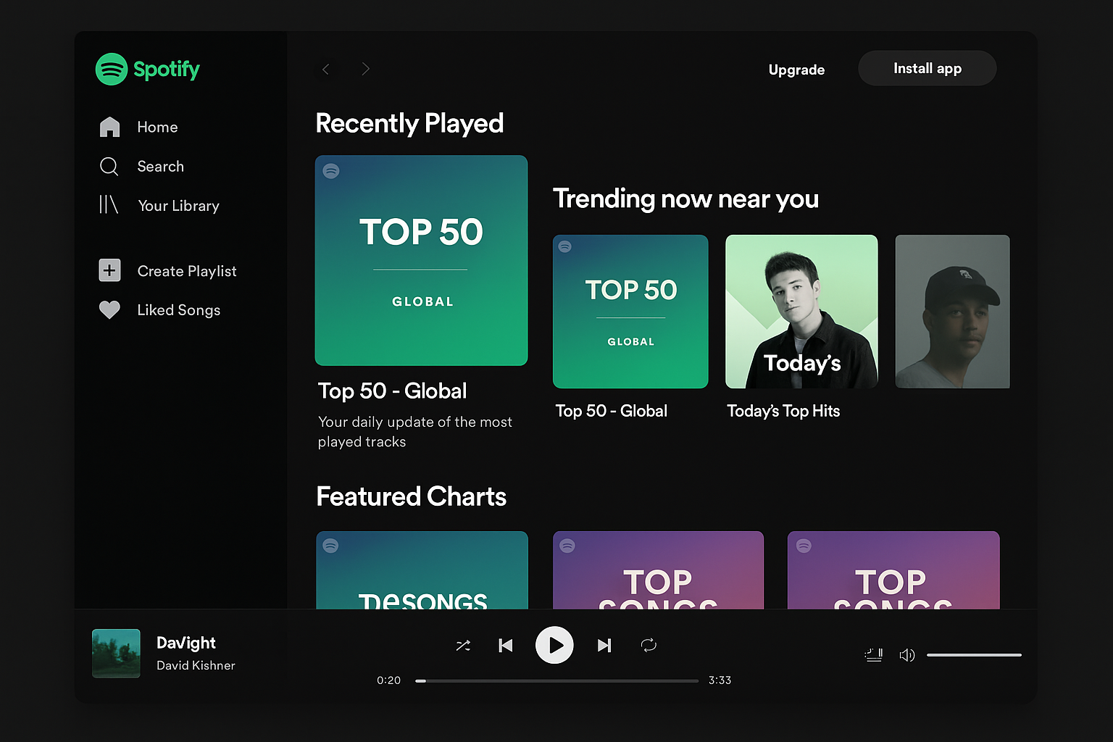Open the teal Featured Charts card

click(422, 570)
